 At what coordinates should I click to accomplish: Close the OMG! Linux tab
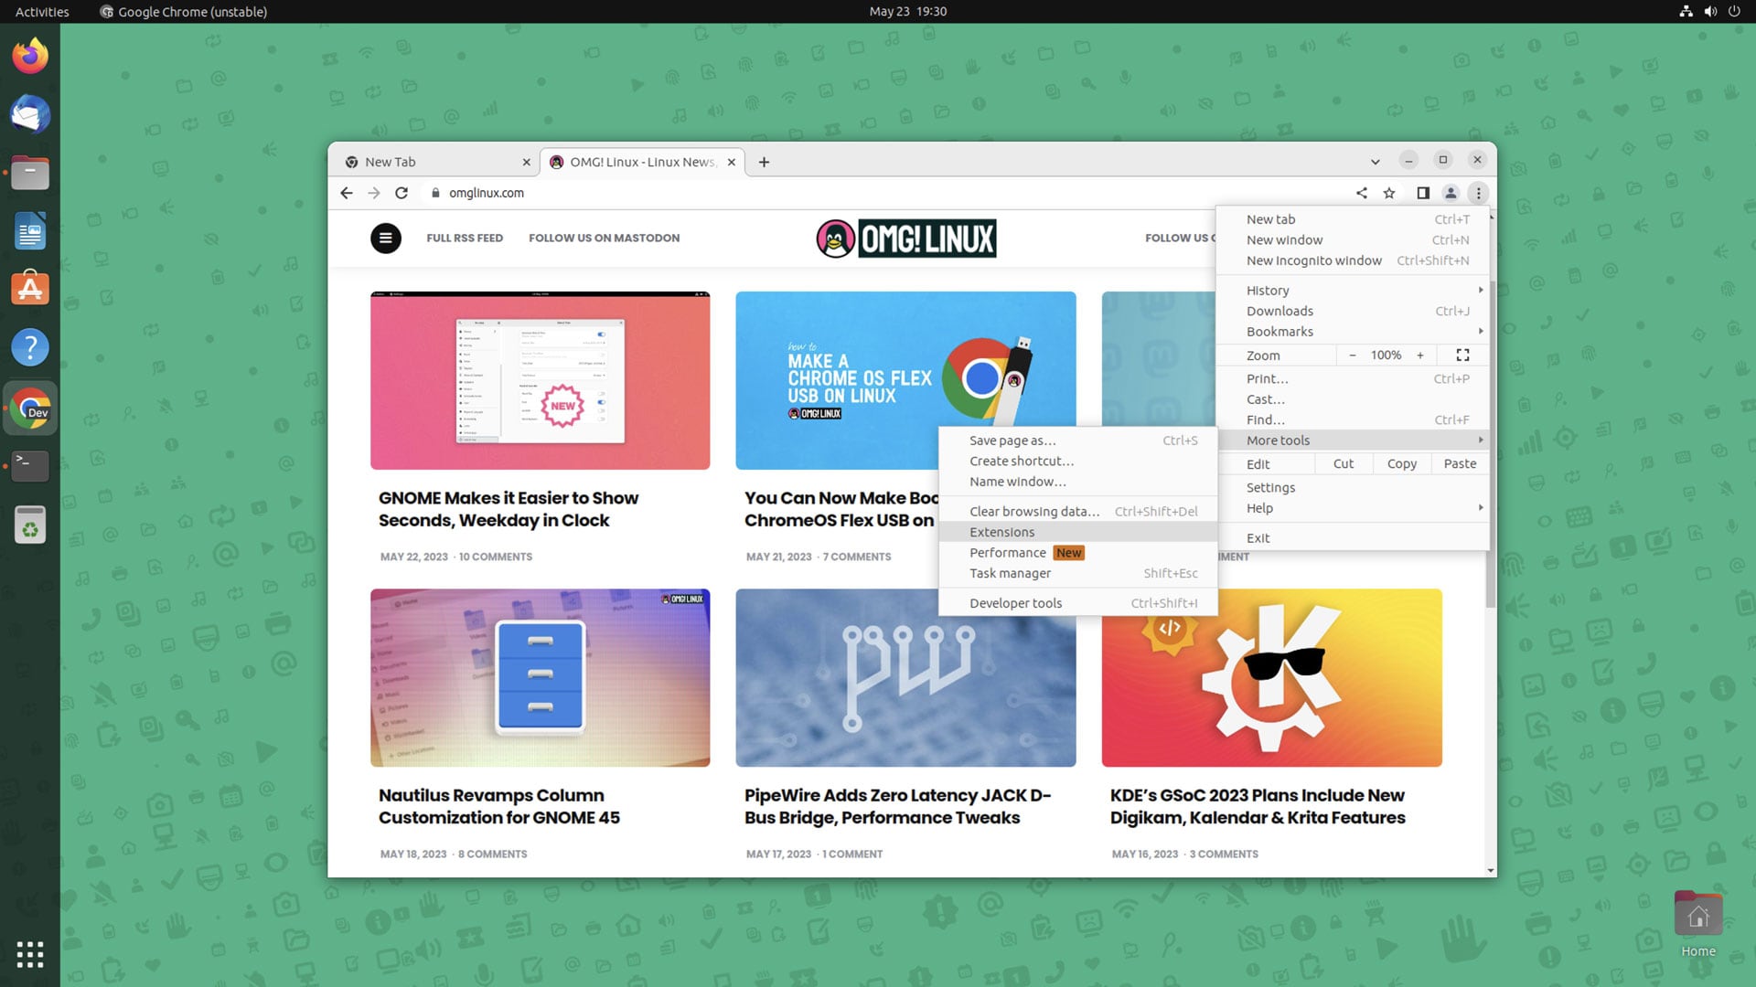click(731, 163)
